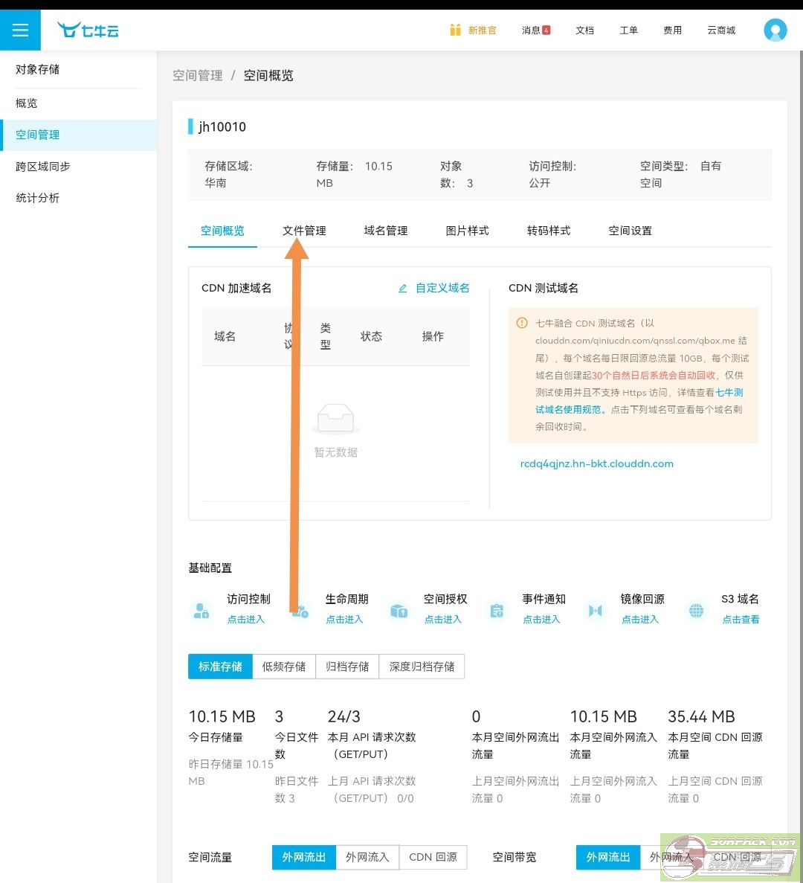Go to 云商城
Image resolution: width=803 pixels, height=883 pixels.
(721, 30)
